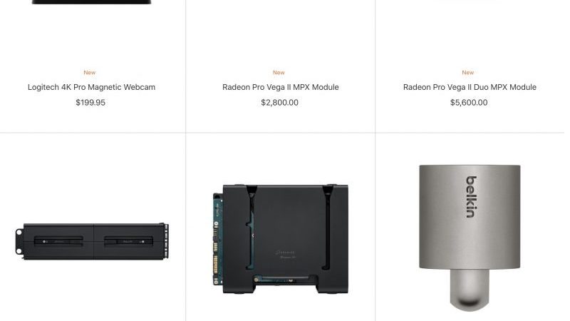The height and width of the screenshot is (321, 570).
Task: Open the gray Belkin adapter product image
Action: [x=470, y=238]
